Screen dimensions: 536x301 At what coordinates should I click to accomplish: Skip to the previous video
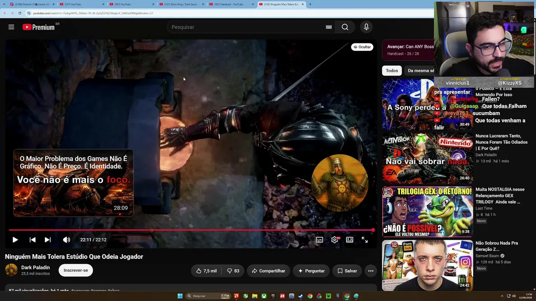pyautogui.click(x=32, y=240)
